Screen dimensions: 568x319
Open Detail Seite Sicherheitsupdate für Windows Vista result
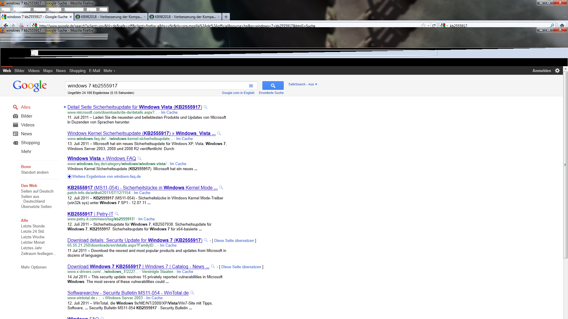135,107
